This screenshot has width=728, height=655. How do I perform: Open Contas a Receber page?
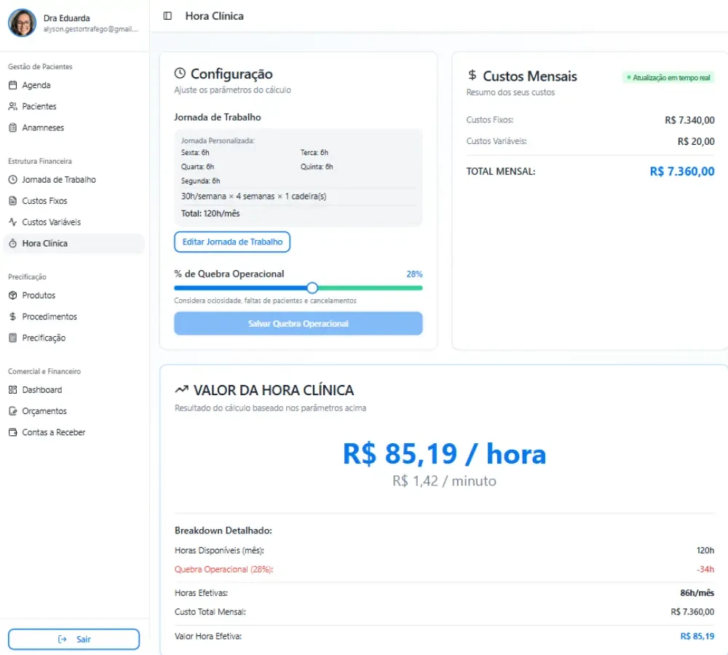coord(74,432)
